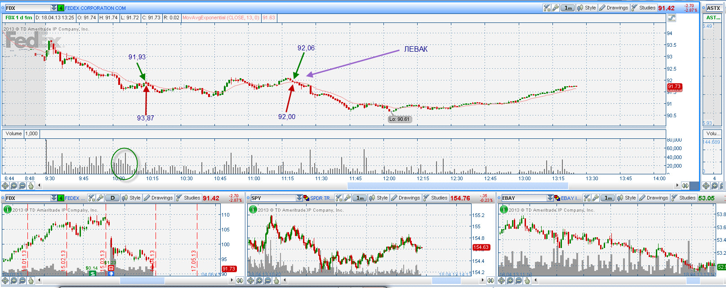
Task: Click the Lo: 90.61 price bubble
Action: [400, 119]
